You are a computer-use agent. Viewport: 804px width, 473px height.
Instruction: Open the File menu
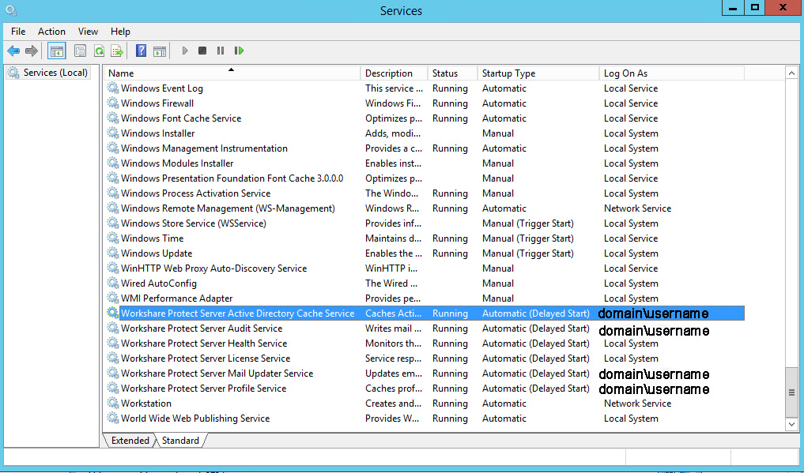click(x=18, y=32)
